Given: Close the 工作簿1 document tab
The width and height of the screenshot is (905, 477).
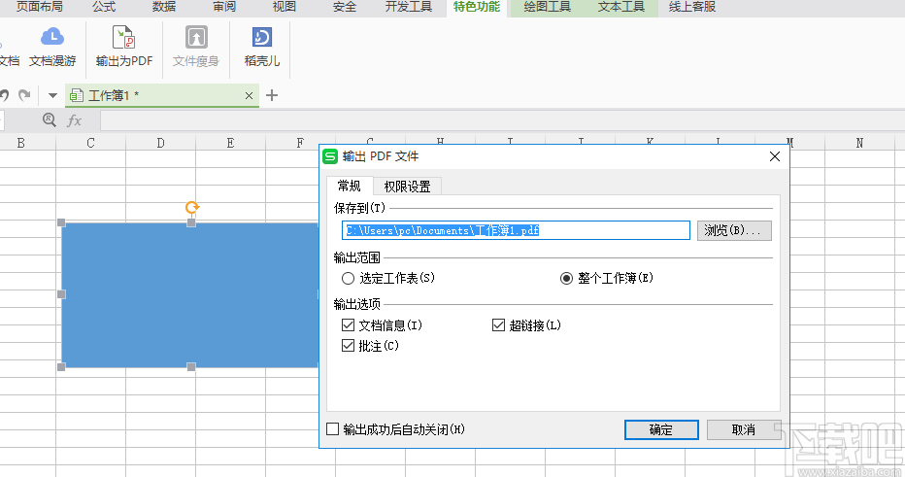Looking at the screenshot, I should (249, 96).
